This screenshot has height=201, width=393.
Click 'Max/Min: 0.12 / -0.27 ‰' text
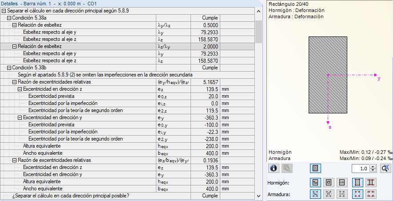pyautogui.click(x=366, y=152)
